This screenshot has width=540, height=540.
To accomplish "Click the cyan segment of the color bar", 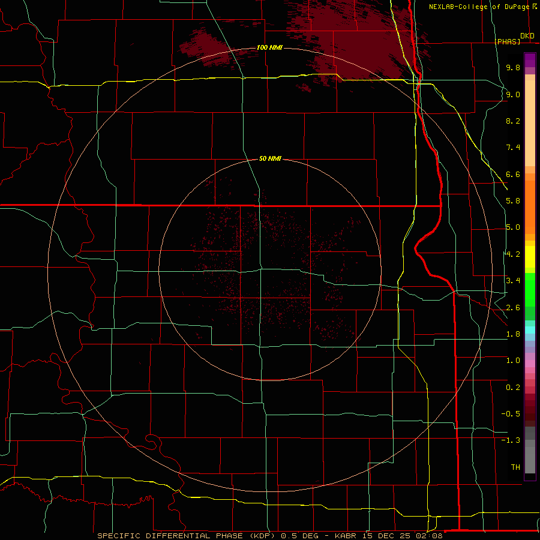I will 530,330.
